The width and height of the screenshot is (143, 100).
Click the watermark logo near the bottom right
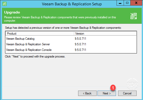(132, 84)
